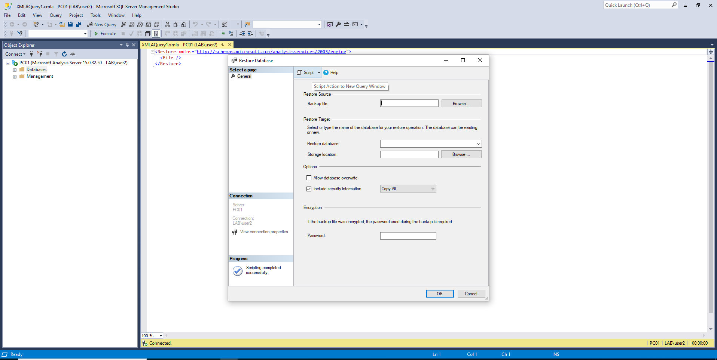Enable Allow database overwrite checkbox

click(x=309, y=178)
